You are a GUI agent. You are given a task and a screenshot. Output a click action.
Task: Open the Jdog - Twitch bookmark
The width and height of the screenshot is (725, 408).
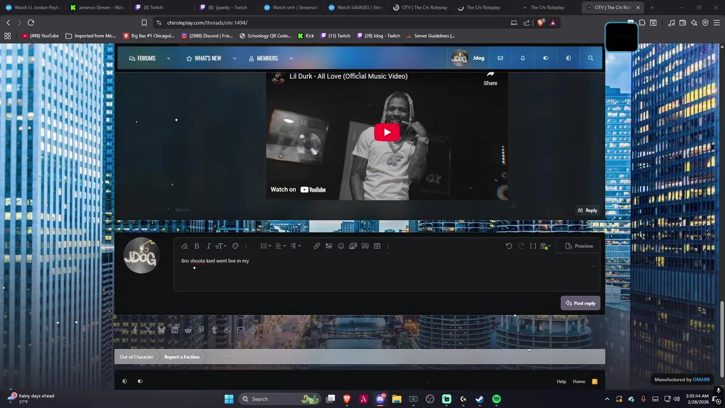point(378,36)
